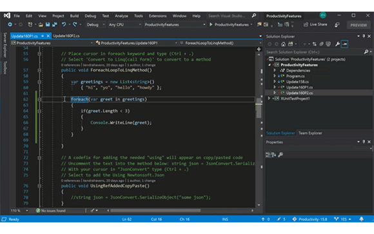This screenshot has width=374, height=234.
Task: Click the Open File folder icon
Action: [41, 24]
